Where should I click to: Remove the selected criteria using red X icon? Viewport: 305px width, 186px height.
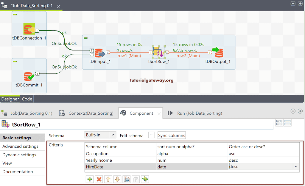[99, 179]
